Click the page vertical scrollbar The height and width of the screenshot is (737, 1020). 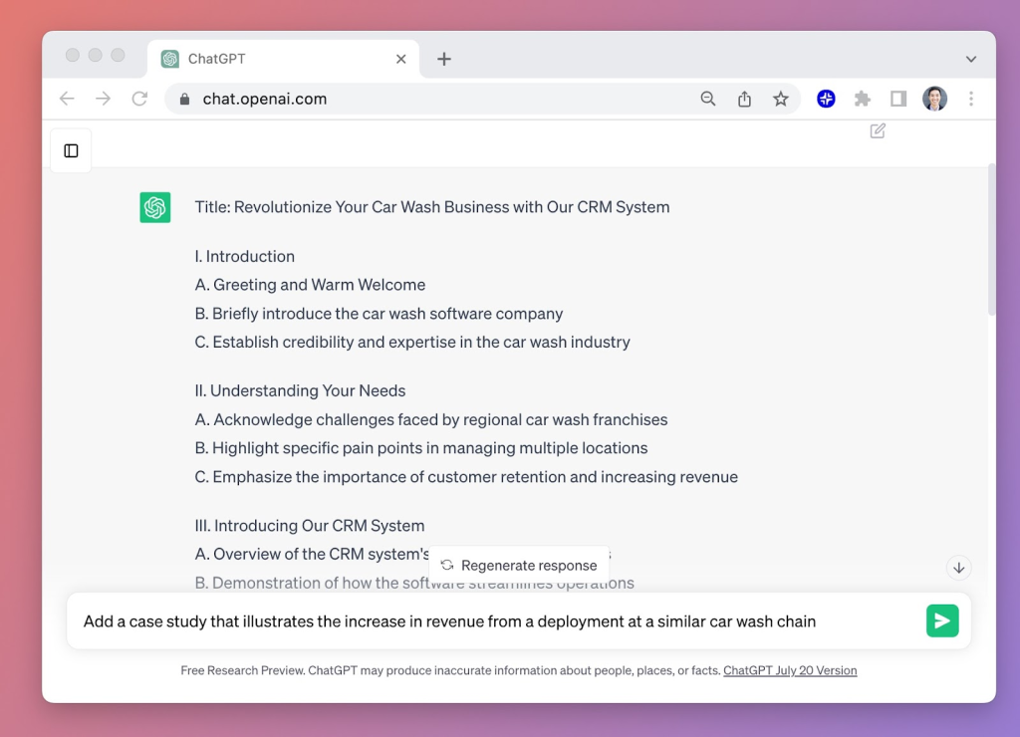tap(990, 239)
